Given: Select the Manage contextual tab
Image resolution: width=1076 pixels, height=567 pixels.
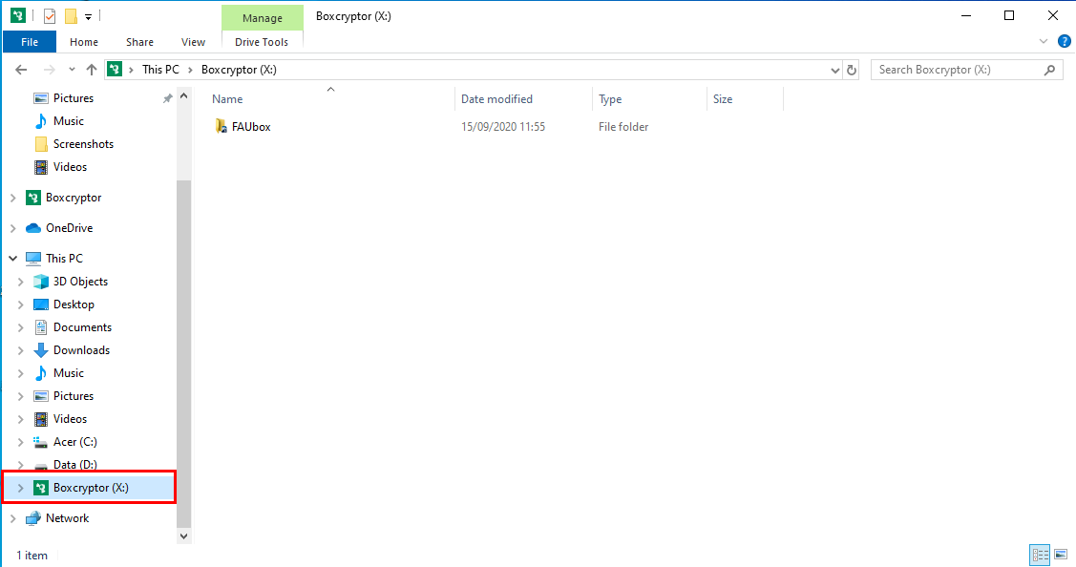Looking at the screenshot, I should click(263, 18).
